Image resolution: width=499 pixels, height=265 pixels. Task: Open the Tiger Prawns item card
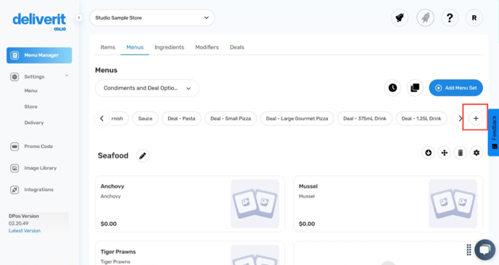click(190, 253)
